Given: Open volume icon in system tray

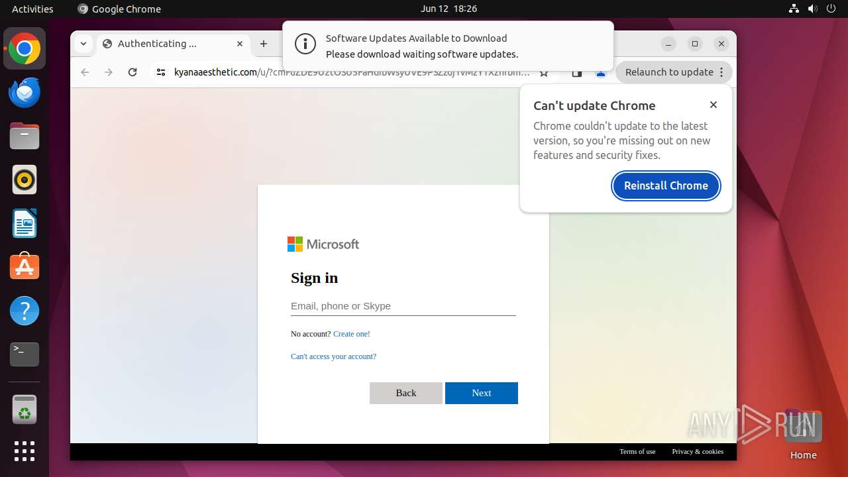Looking at the screenshot, I should 813,9.
